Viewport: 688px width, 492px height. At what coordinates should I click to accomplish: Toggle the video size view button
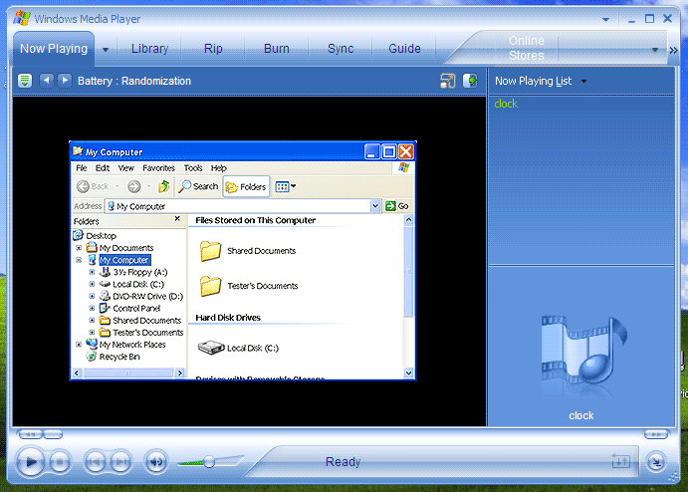point(448,81)
